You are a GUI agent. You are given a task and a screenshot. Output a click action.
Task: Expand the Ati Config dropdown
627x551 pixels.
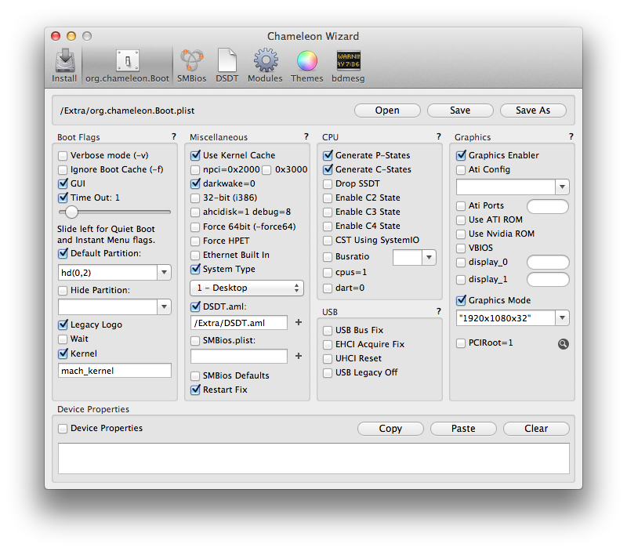(562, 187)
